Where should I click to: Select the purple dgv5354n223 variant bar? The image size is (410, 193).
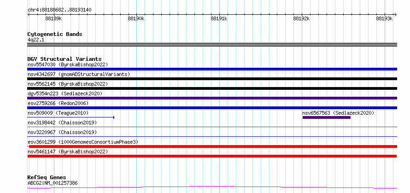[x=212, y=98]
